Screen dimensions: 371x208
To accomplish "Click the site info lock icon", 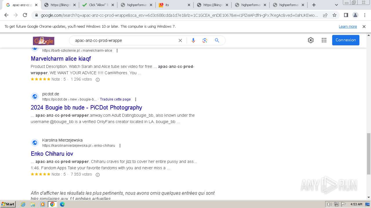I will pyautogui.click(x=37, y=15).
